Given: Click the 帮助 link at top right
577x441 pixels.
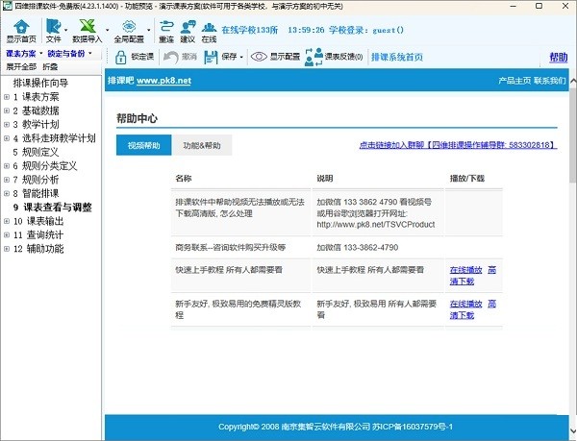Looking at the screenshot, I should click(x=557, y=58).
